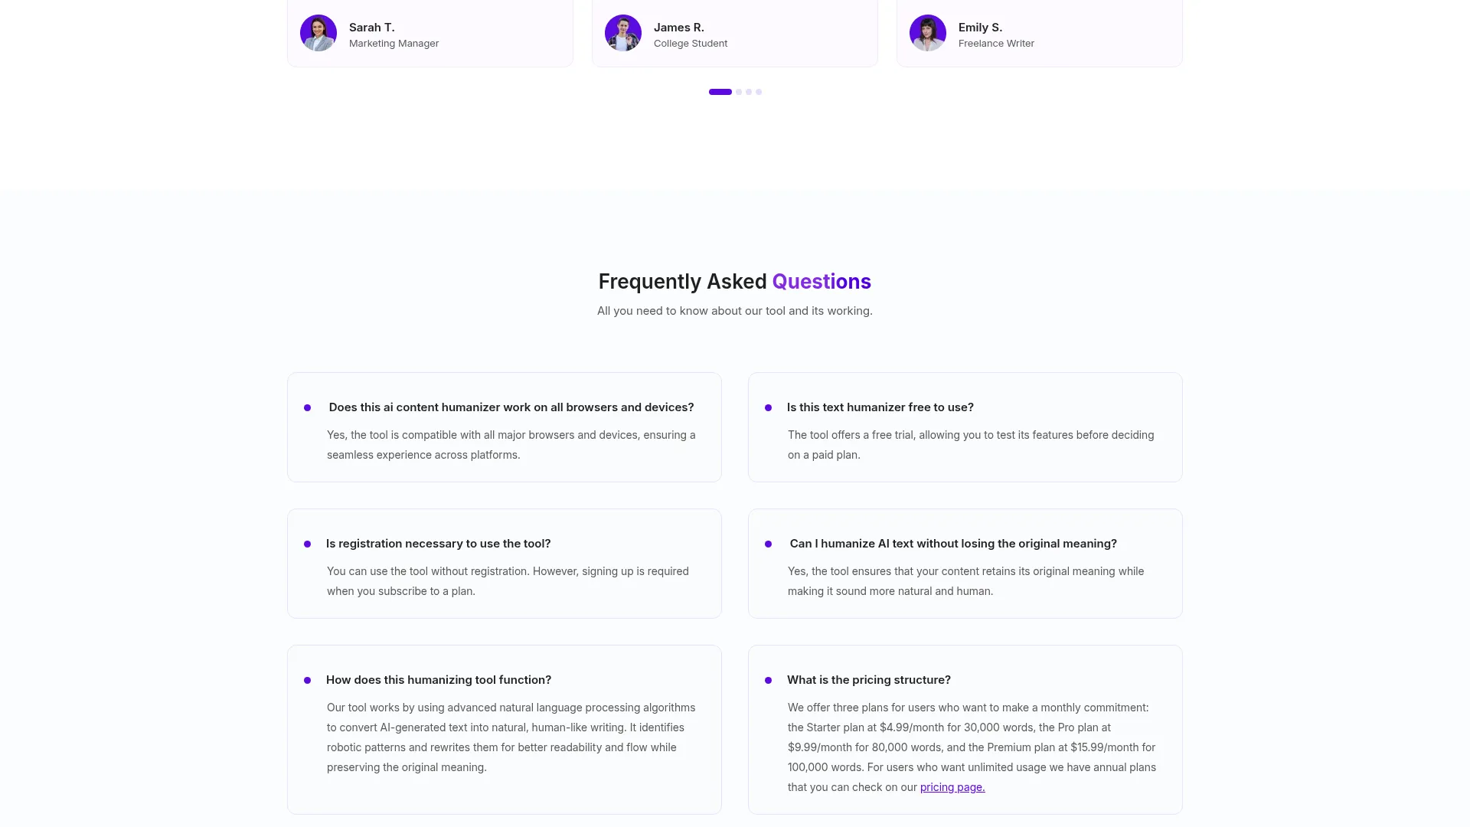Click James R.'s profile avatar
This screenshot has width=1470, height=827.
[x=622, y=33]
